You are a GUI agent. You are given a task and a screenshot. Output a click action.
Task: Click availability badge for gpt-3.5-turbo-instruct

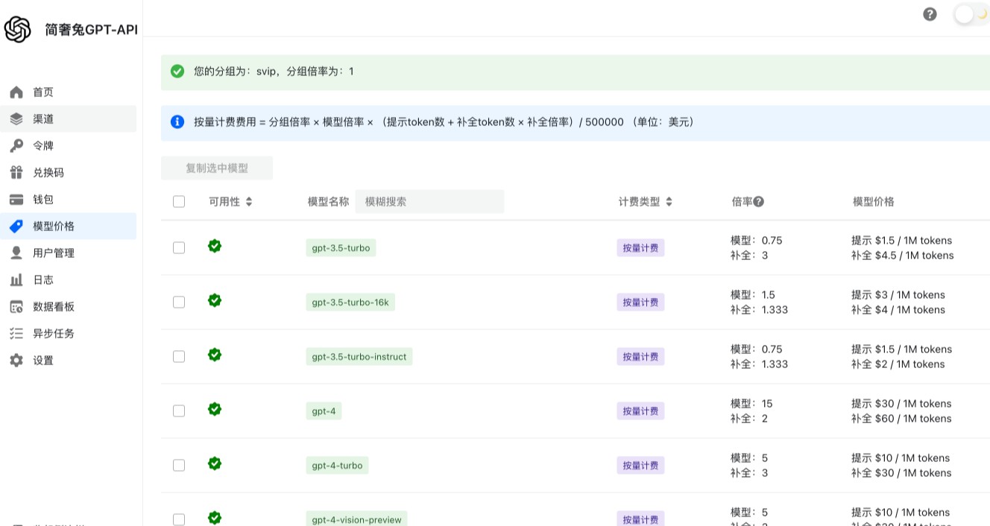[215, 355]
